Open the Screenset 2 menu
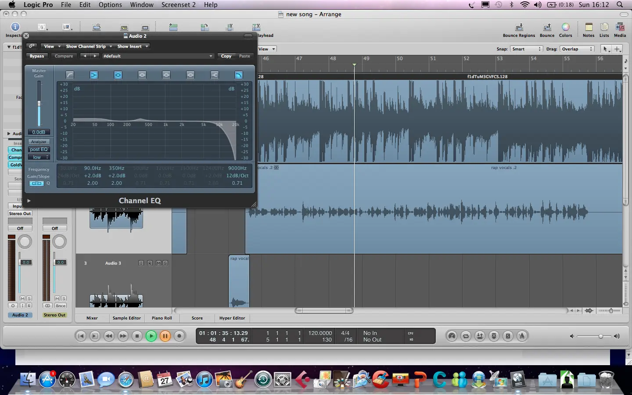Image resolution: width=632 pixels, height=395 pixels. [179, 4]
